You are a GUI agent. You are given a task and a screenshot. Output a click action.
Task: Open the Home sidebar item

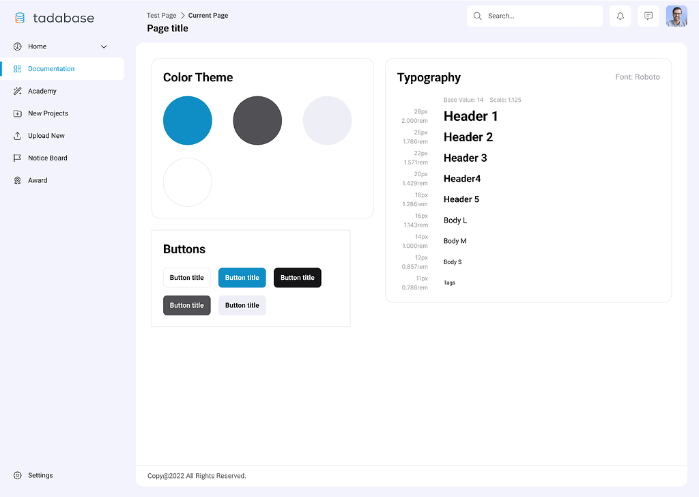pyautogui.click(x=38, y=46)
